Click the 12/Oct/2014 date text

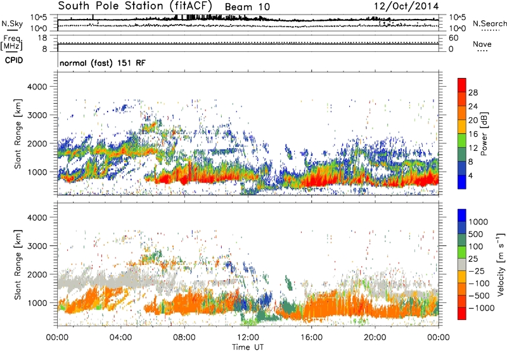click(x=406, y=6)
